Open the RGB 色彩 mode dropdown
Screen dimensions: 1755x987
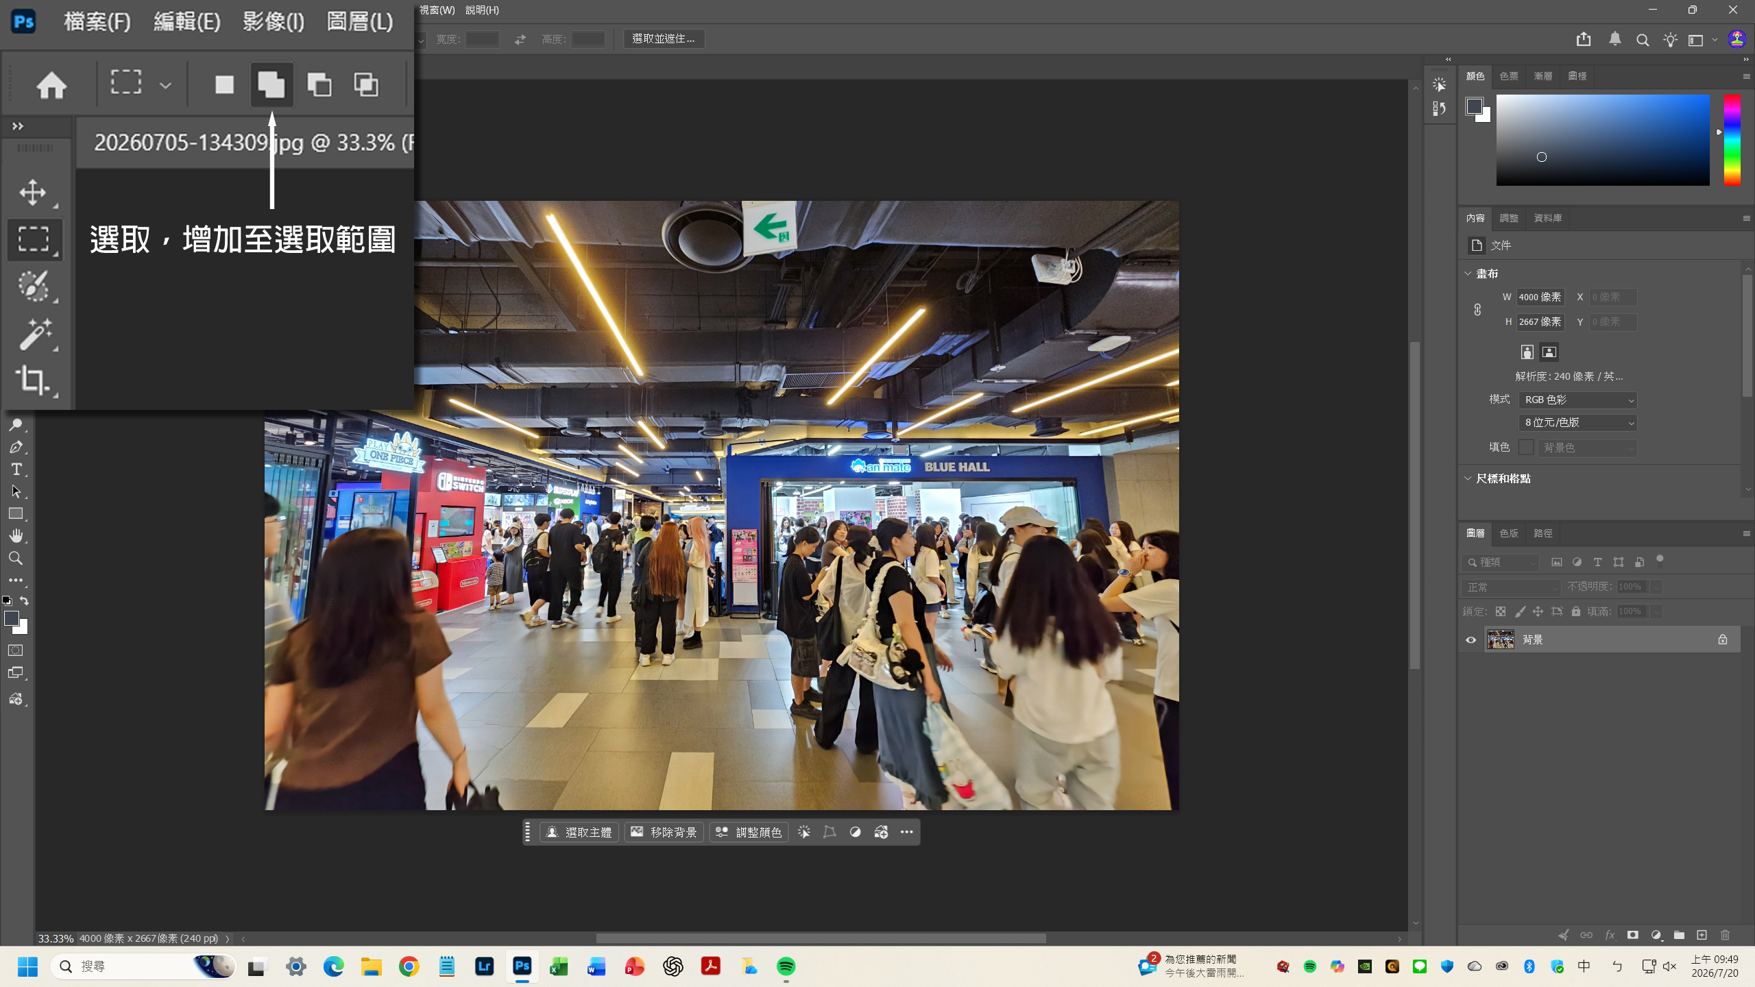pyautogui.click(x=1578, y=400)
